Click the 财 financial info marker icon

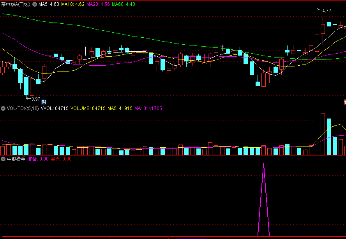(44, 102)
